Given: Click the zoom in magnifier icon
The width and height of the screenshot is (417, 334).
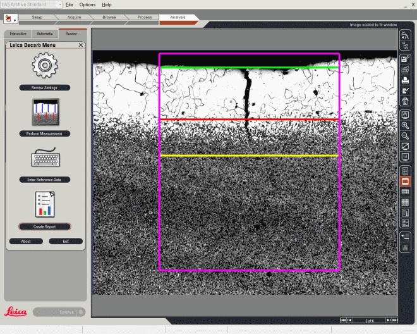Looking at the screenshot, I should 405,125.
